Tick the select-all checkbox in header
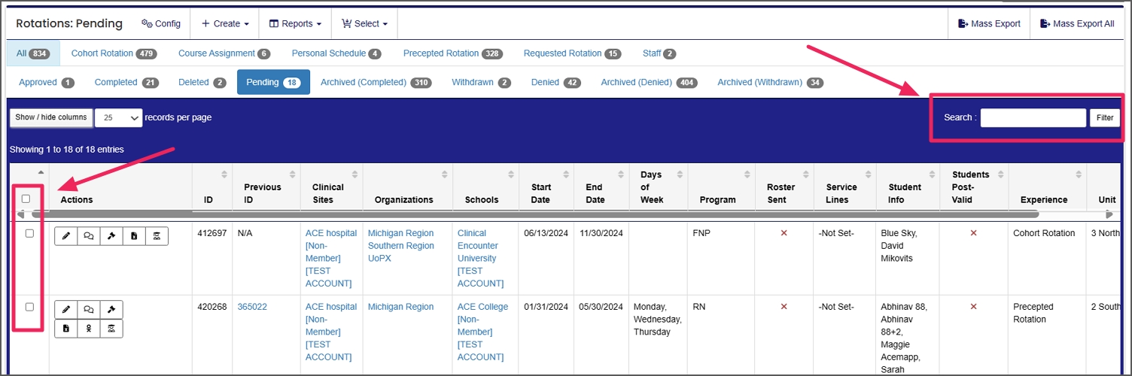The height and width of the screenshot is (376, 1132). pyautogui.click(x=26, y=199)
